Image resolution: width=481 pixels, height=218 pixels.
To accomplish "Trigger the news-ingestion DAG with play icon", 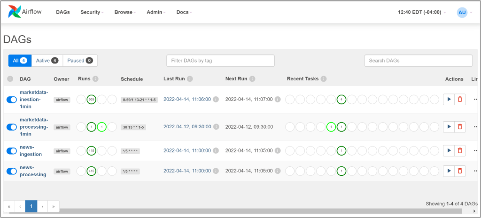I will coord(449,150).
